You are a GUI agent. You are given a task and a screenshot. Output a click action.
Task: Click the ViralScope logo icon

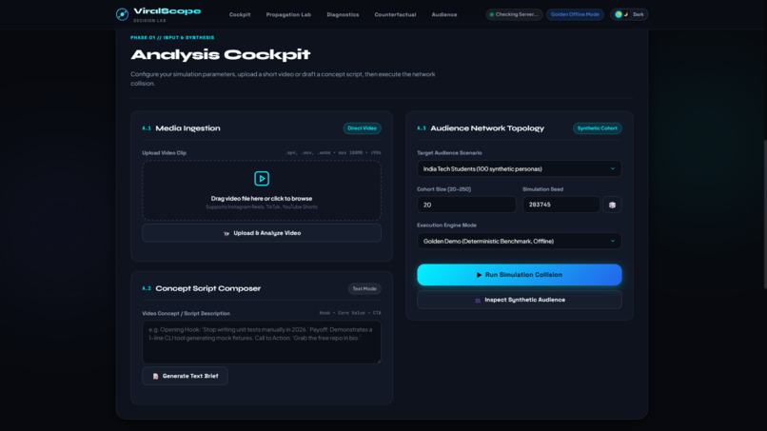click(123, 14)
